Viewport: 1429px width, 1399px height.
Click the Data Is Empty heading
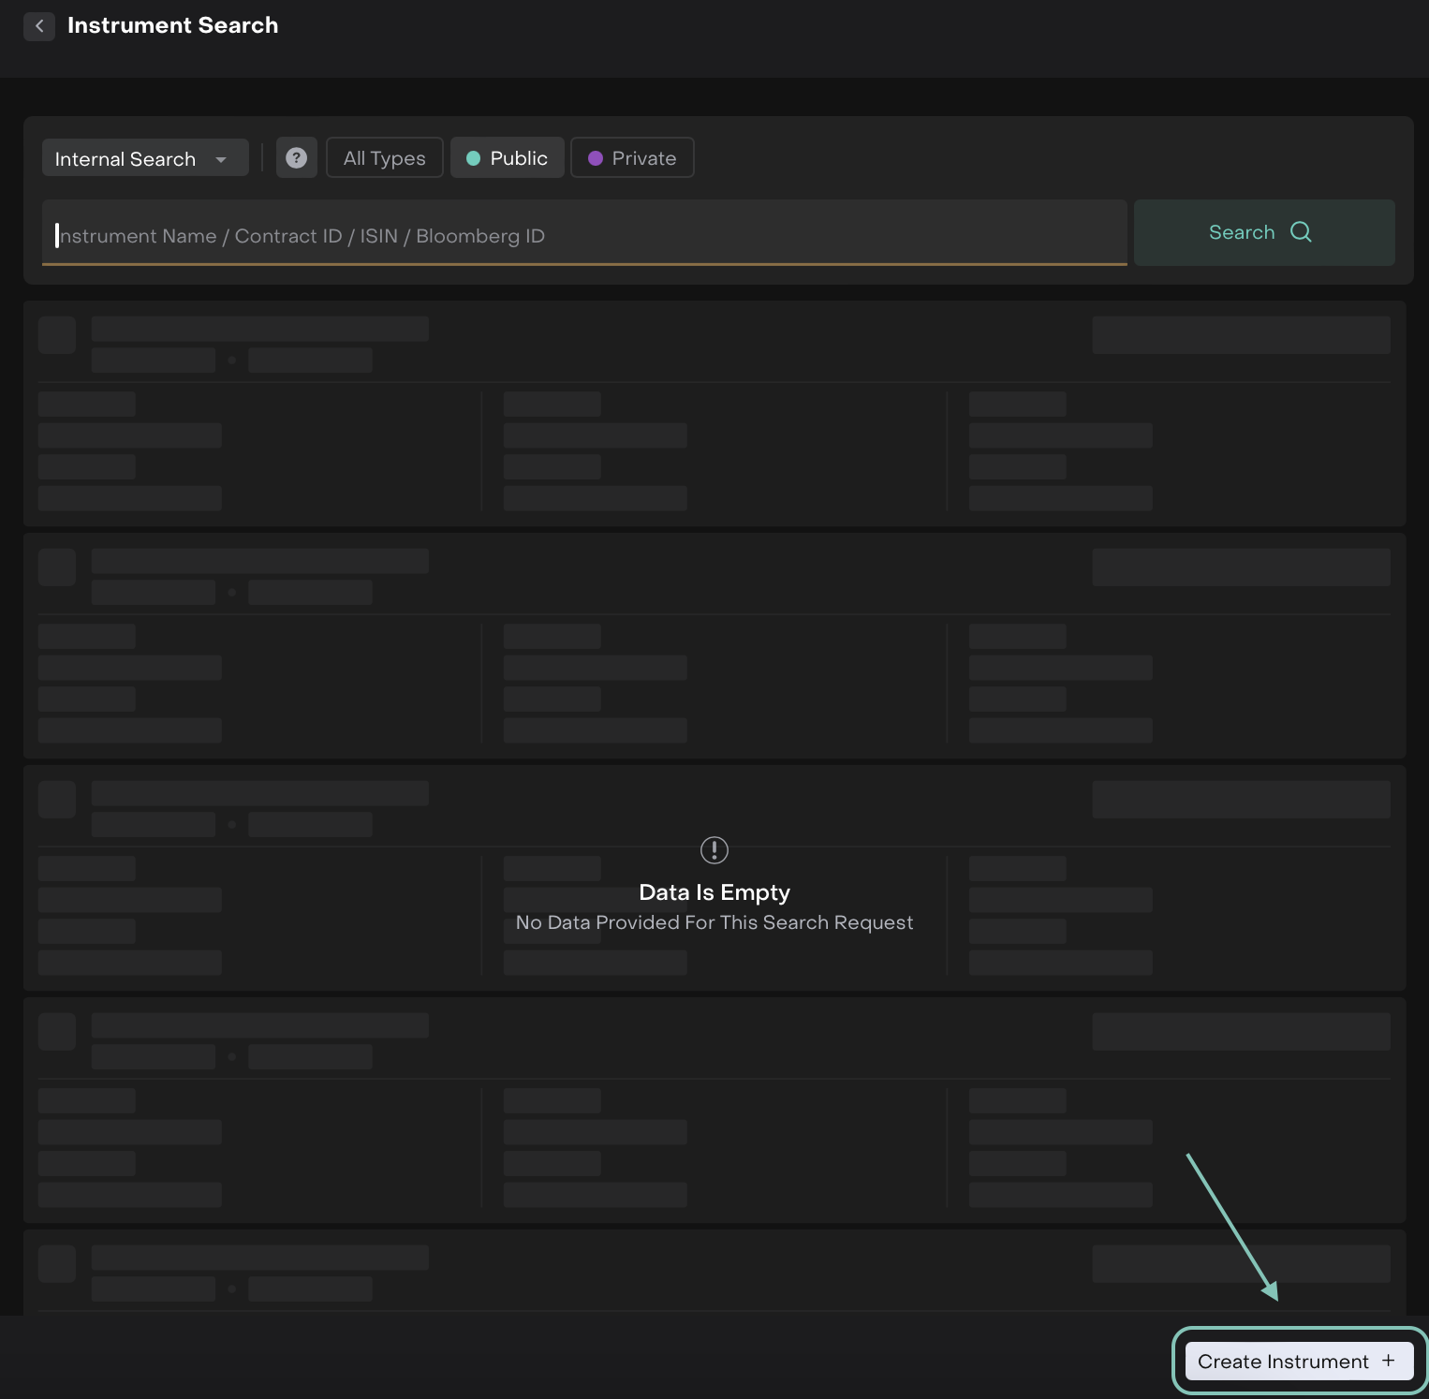click(x=714, y=892)
